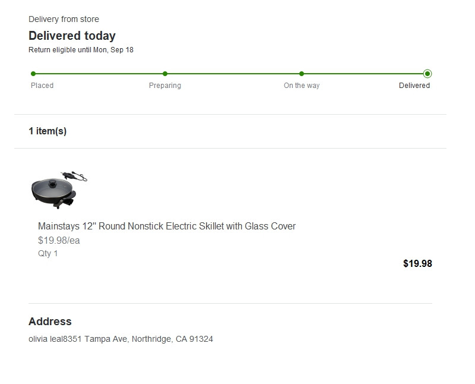Click the Preparing step dot on tracker
Screen dimensions: 475x384
pyautogui.click(x=165, y=74)
